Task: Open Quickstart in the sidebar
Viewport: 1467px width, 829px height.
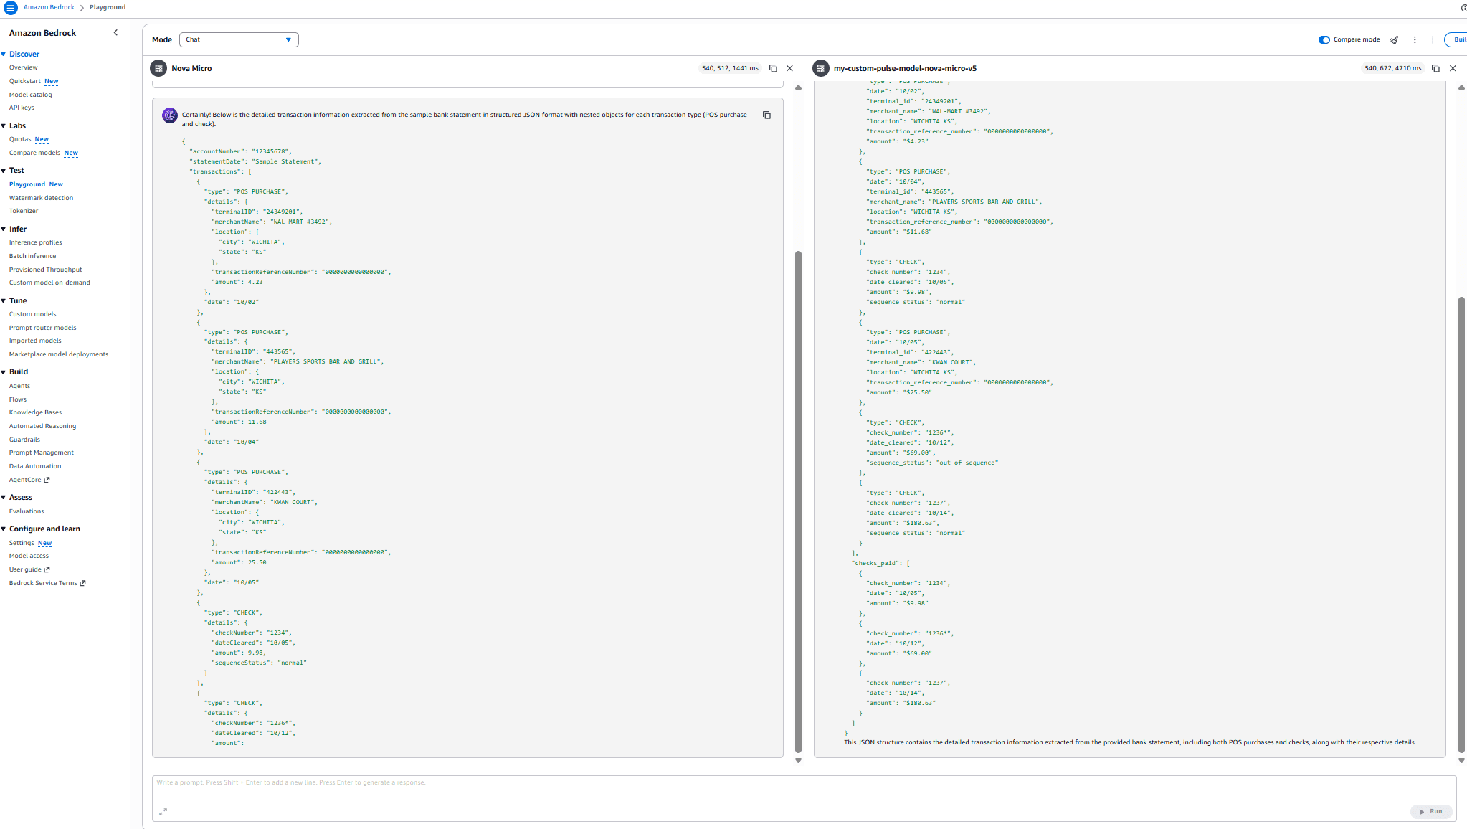Action: 25,82
